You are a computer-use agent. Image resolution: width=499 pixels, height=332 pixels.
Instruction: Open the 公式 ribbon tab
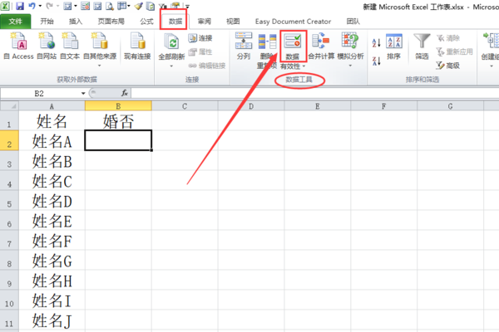click(146, 22)
